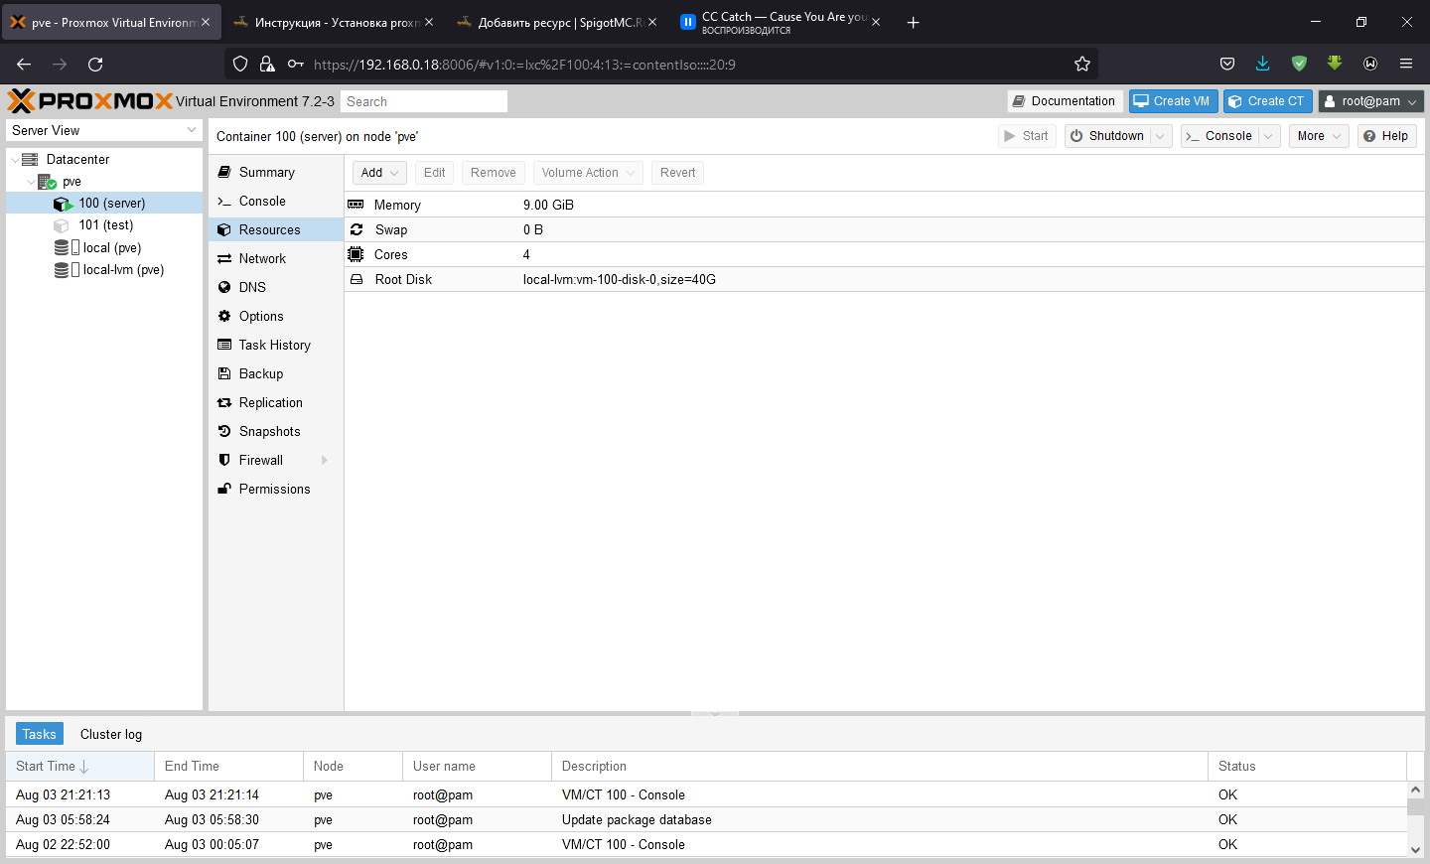Collapse the pve node expander
The image size is (1430, 864).
click(x=30, y=181)
